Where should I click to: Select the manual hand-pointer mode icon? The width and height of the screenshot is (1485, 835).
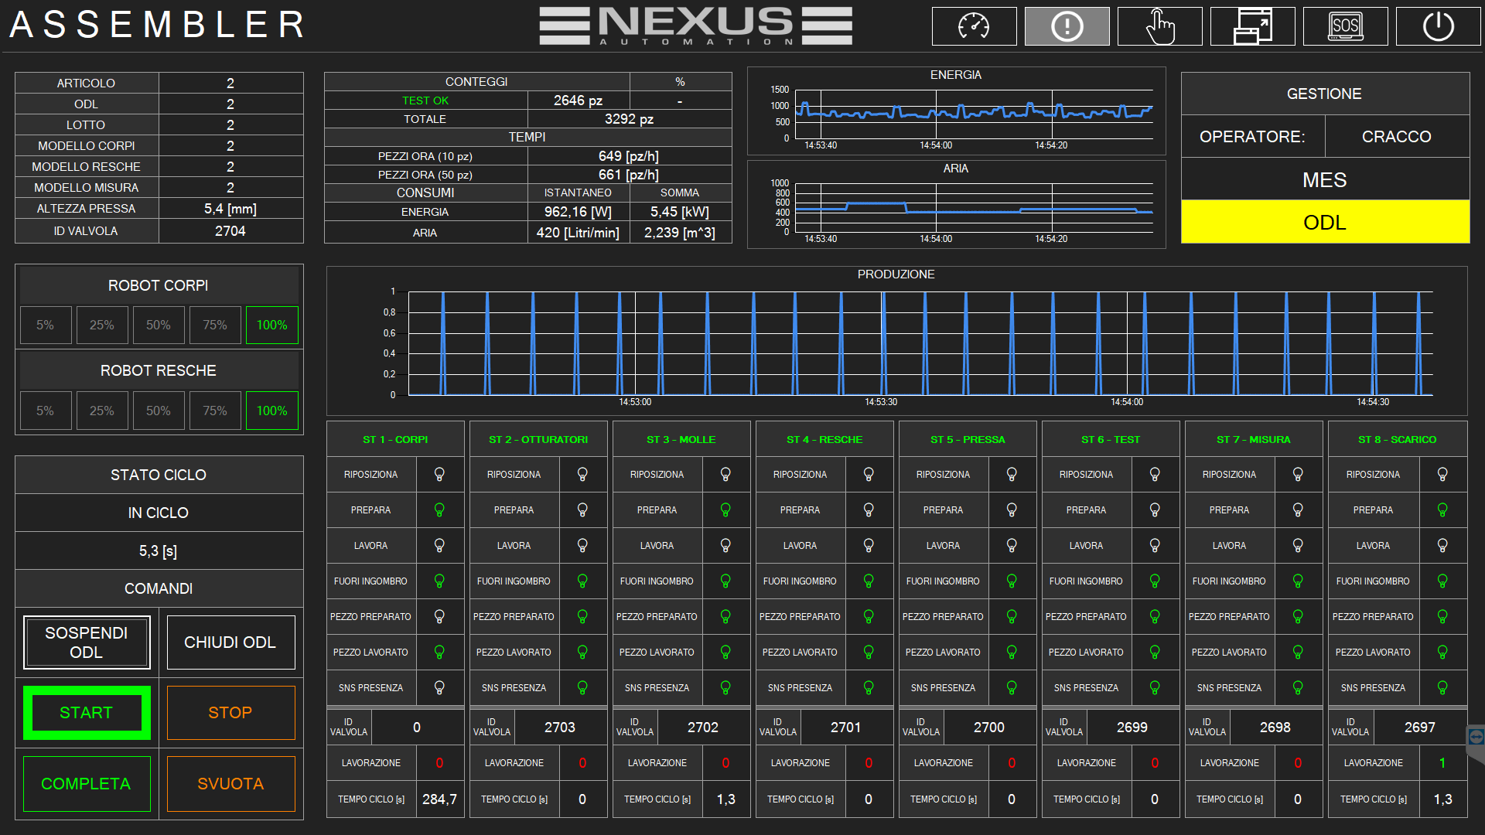[1159, 26]
